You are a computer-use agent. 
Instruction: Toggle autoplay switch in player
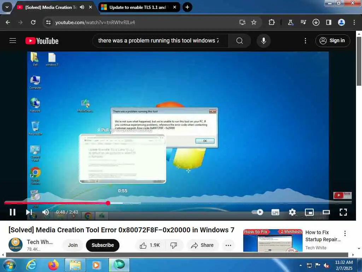coord(257,212)
